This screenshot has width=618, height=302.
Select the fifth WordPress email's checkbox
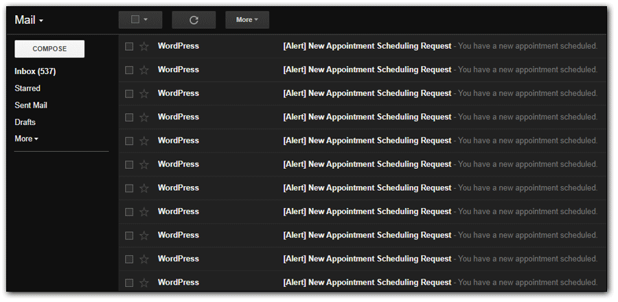click(x=129, y=141)
